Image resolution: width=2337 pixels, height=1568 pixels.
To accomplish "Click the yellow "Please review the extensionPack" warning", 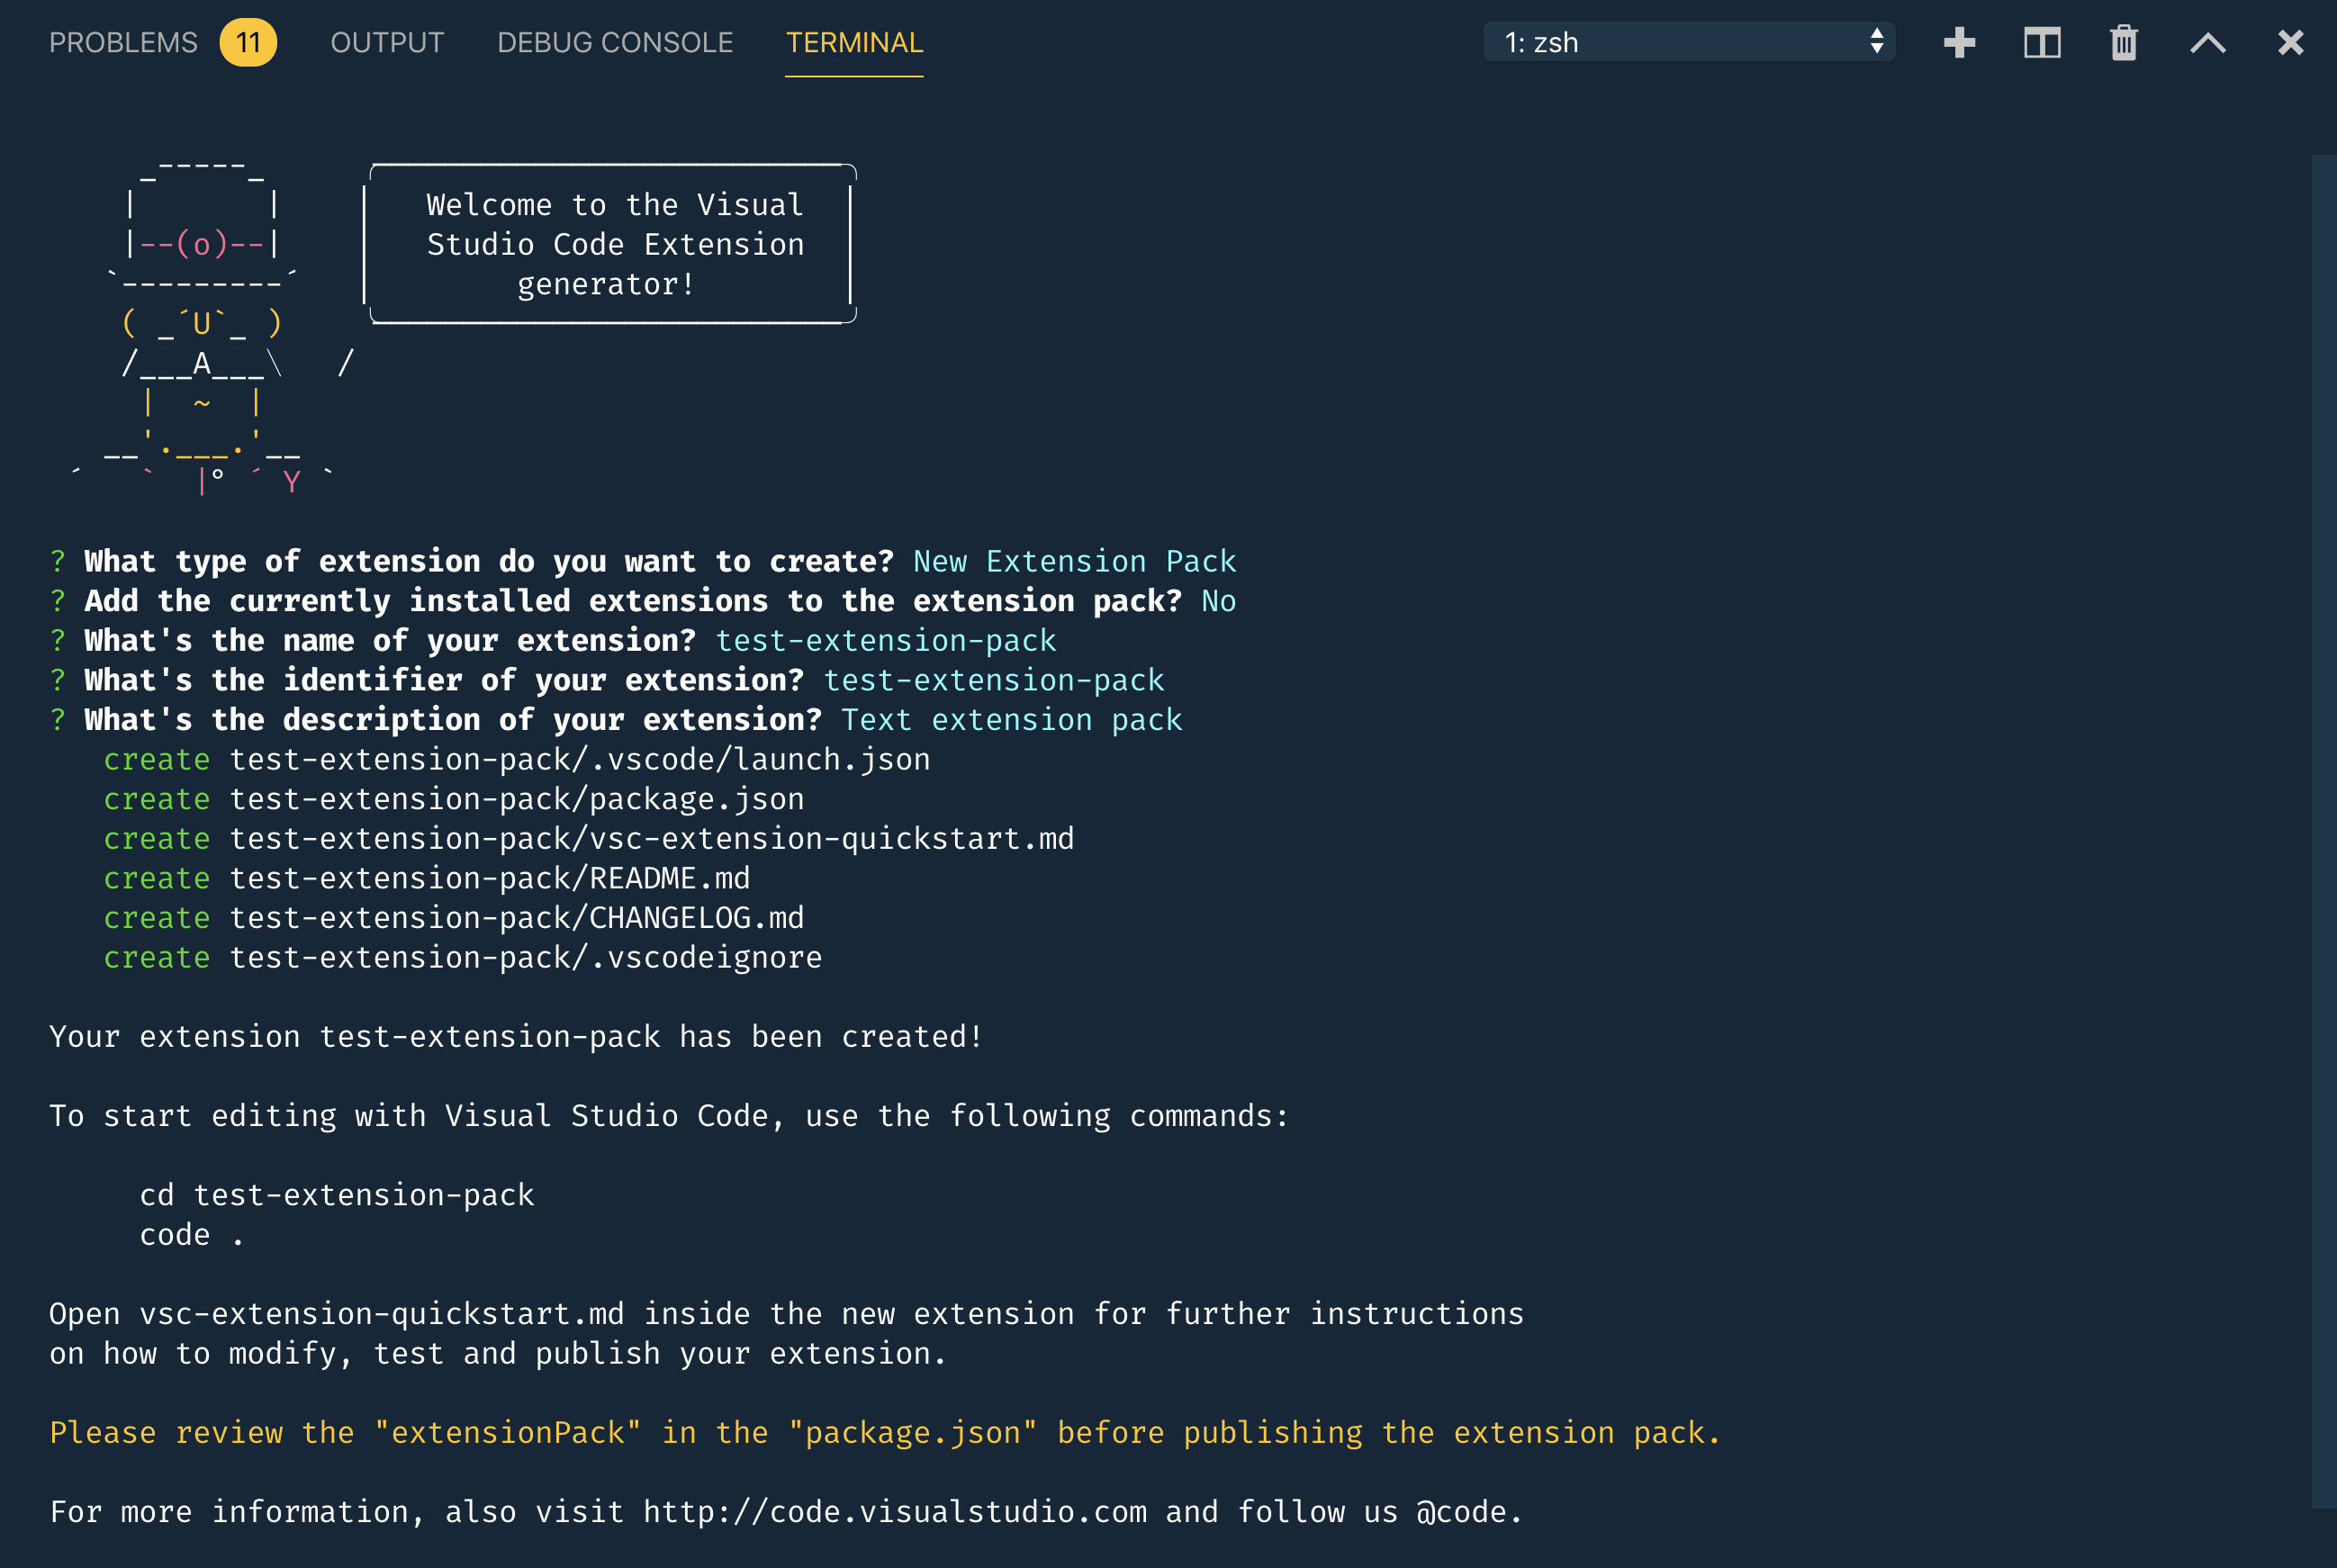I will (x=885, y=1433).
